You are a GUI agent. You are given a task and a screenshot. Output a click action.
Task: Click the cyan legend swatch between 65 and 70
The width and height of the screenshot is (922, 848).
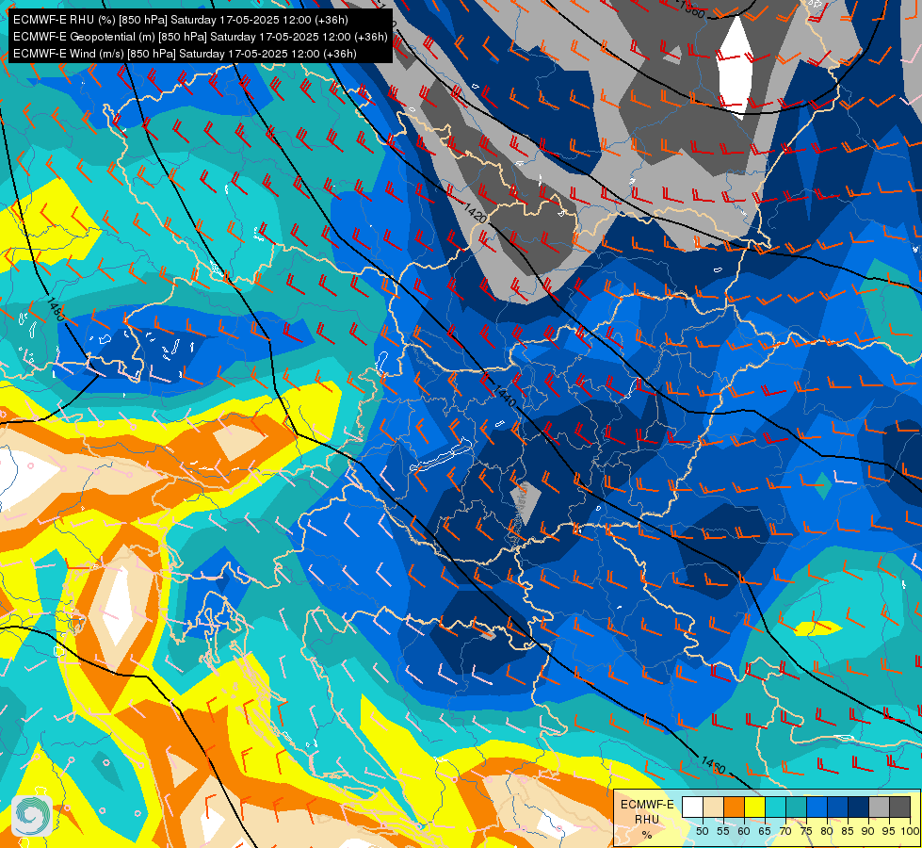coord(776,807)
